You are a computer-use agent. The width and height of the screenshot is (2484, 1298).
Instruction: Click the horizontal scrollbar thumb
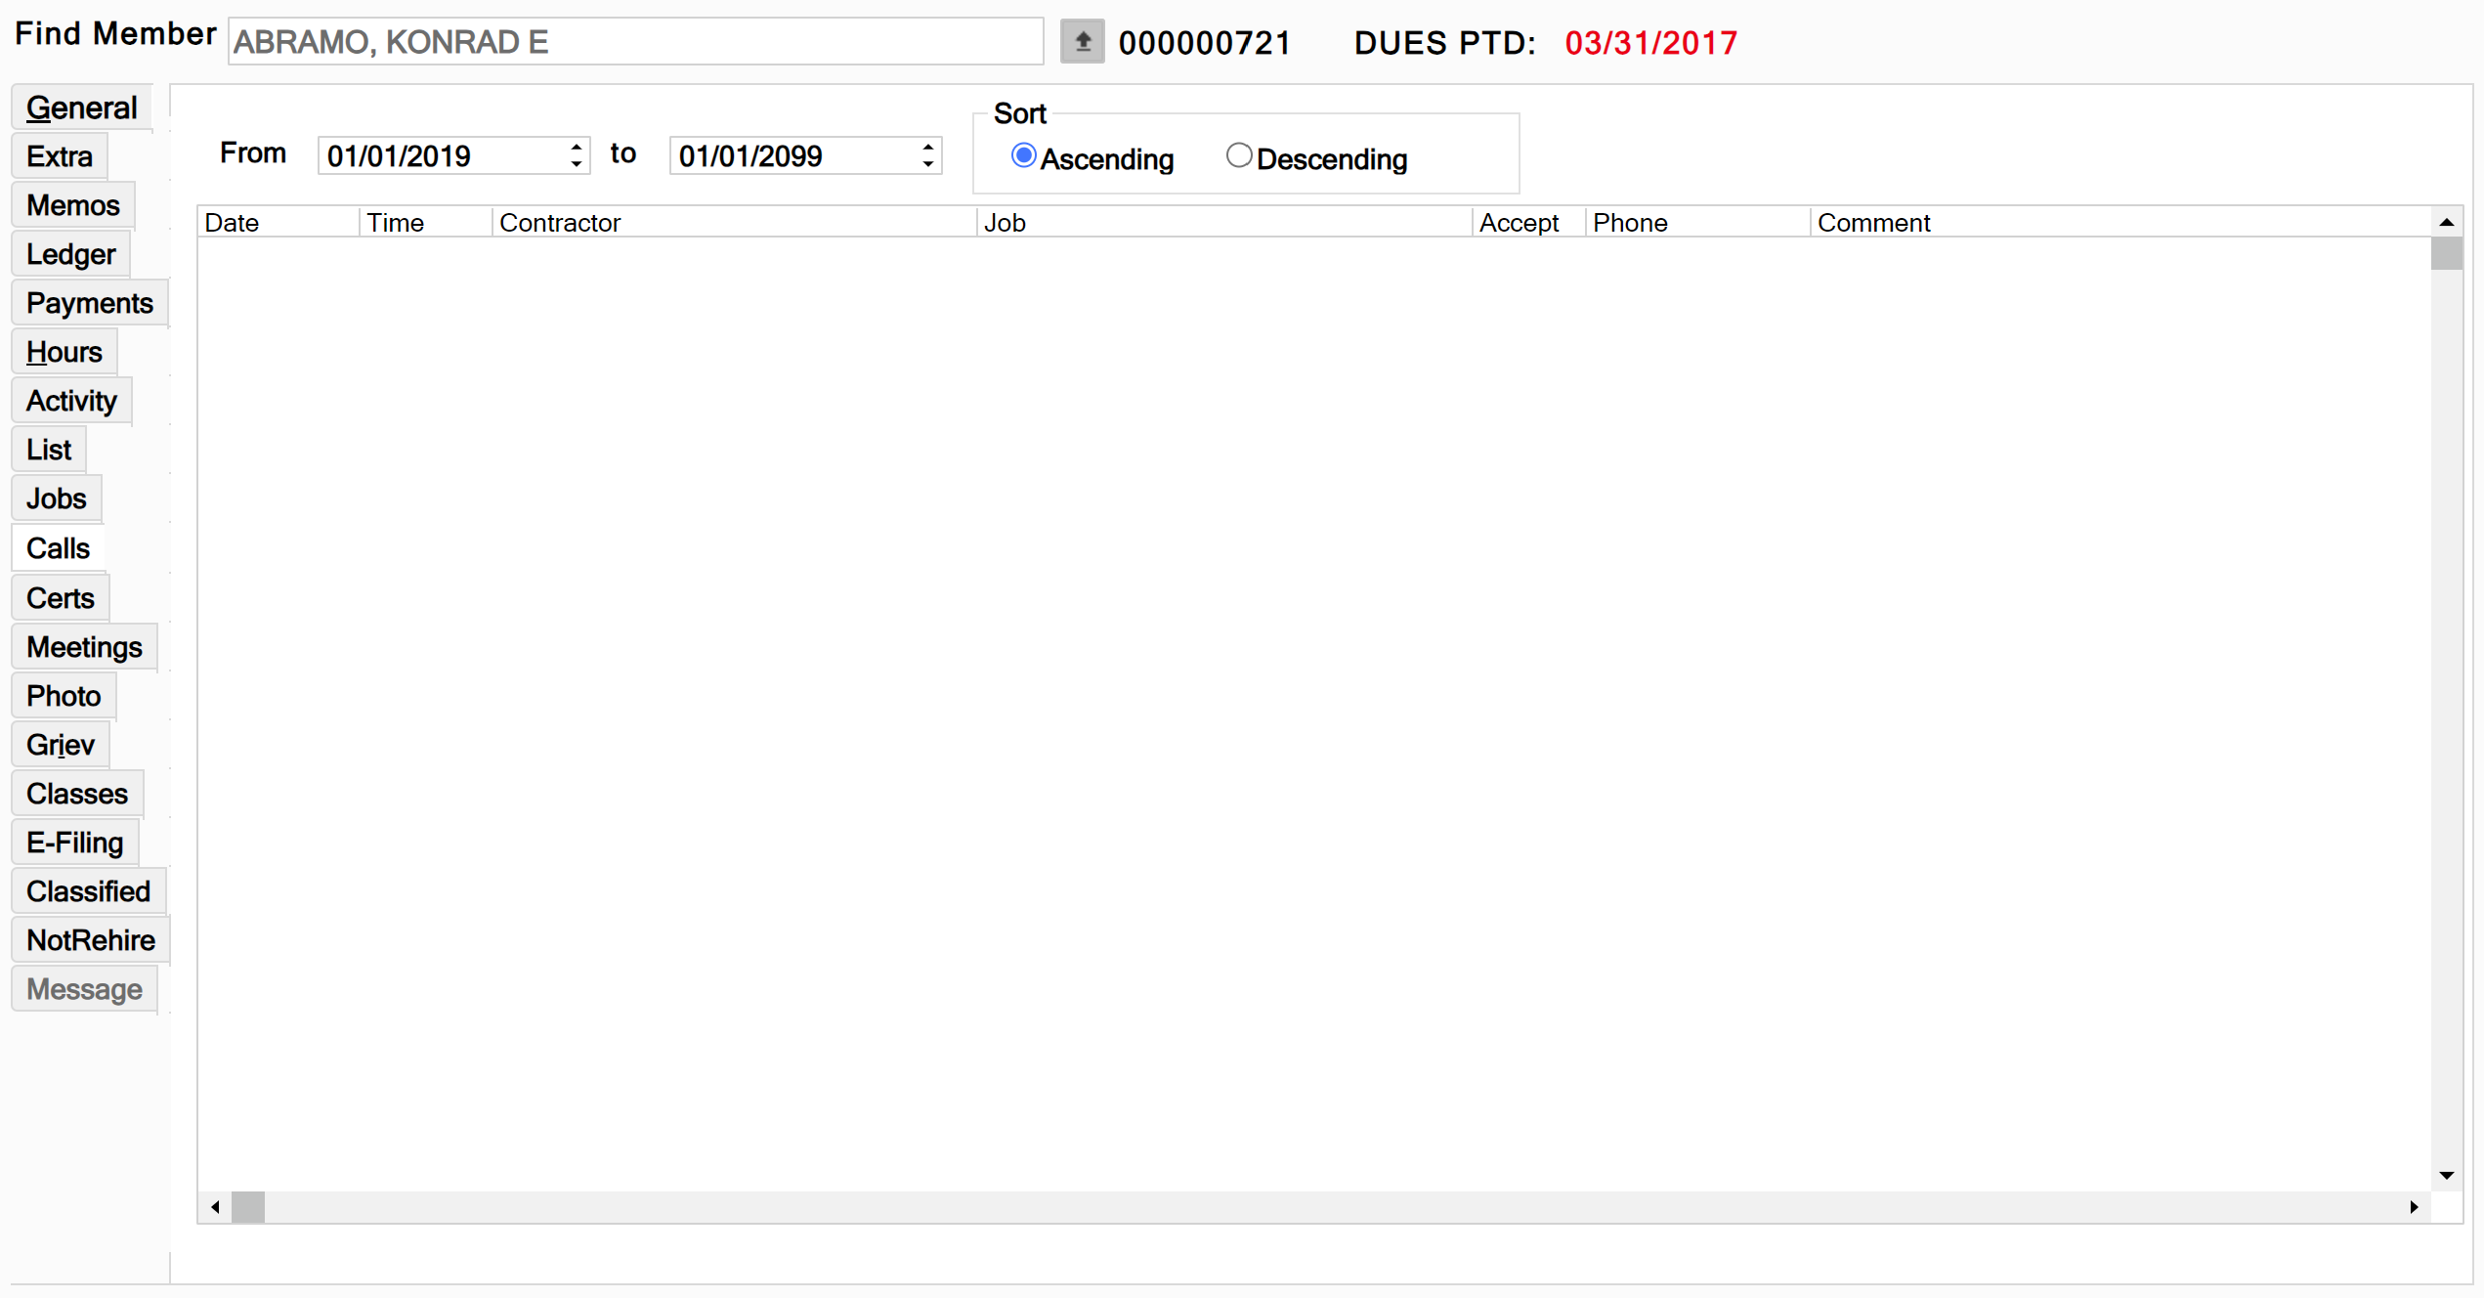coord(248,1207)
